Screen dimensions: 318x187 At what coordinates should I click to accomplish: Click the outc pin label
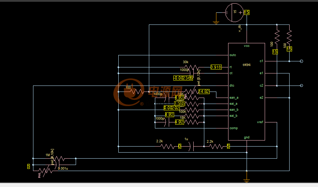point(233,55)
